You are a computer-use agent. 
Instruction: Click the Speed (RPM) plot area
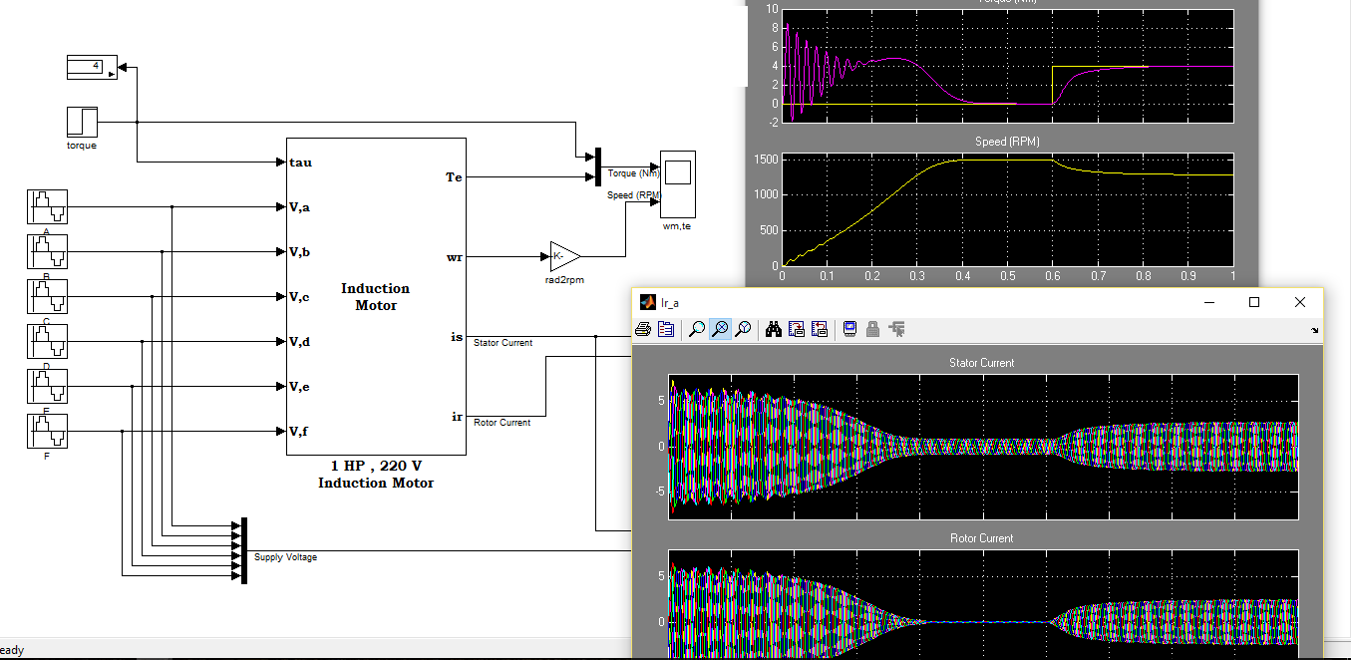pos(1008,209)
